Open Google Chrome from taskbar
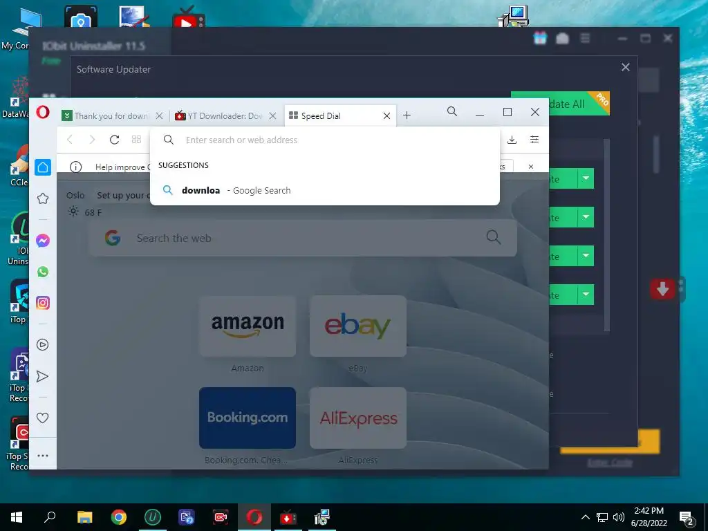Viewport: 708px width, 531px height. tap(119, 517)
